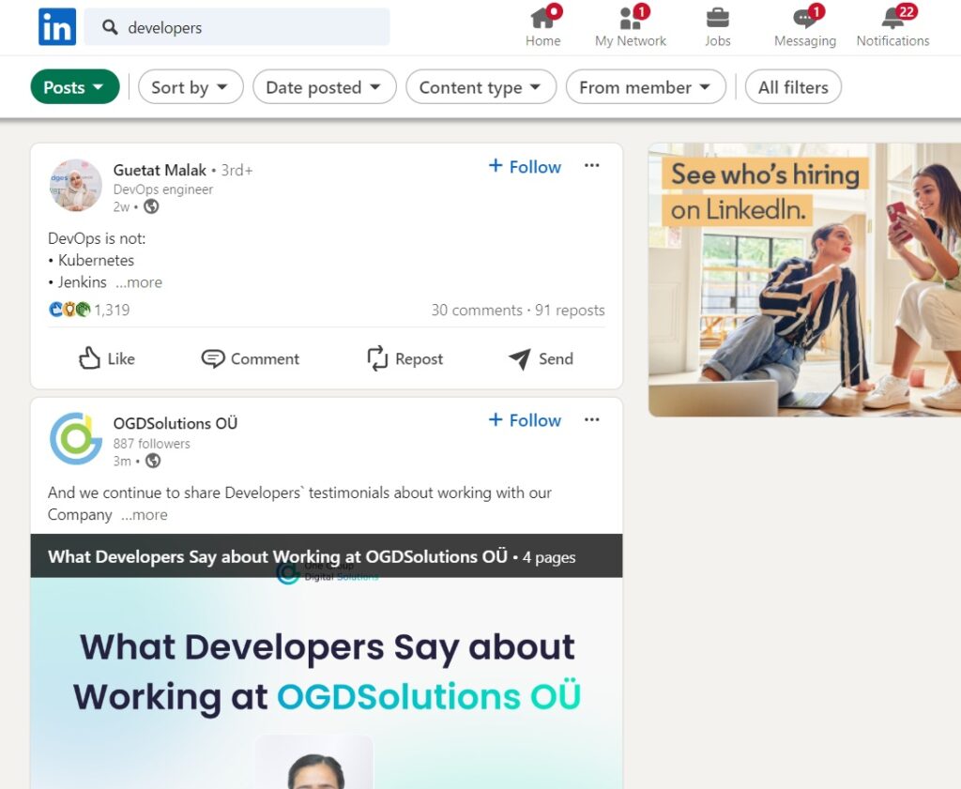Screen dimensions: 961x789
Task: Repost Guetat Malak's post
Action: pos(404,358)
